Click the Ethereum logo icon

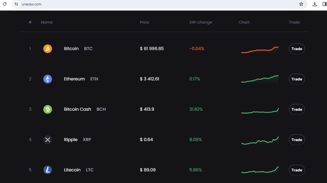tap(48, 79)
